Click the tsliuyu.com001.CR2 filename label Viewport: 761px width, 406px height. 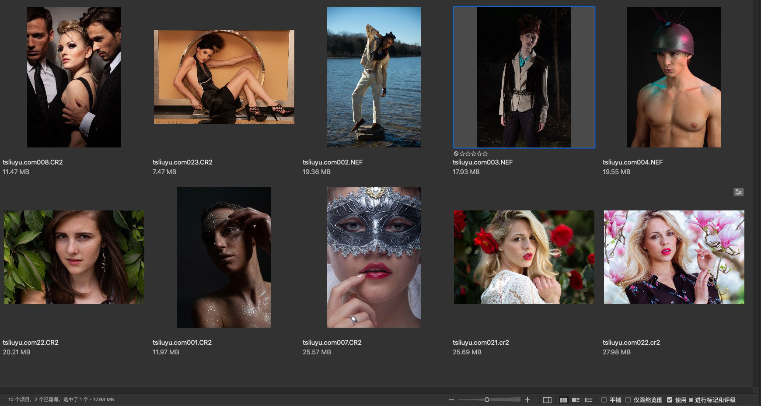182,343
